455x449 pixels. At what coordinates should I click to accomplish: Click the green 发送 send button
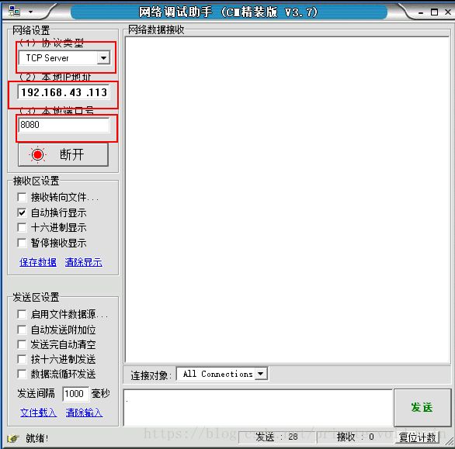pyautogui.click(x=422, y=408)
